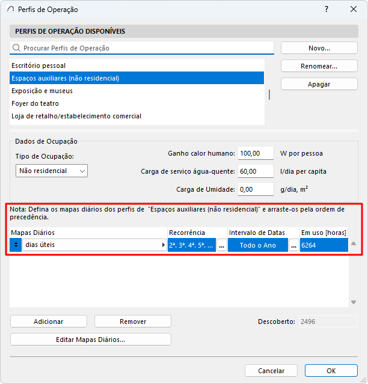Click the Apagar button
This screenshot has height=384, width=368.
pos(319,84)
